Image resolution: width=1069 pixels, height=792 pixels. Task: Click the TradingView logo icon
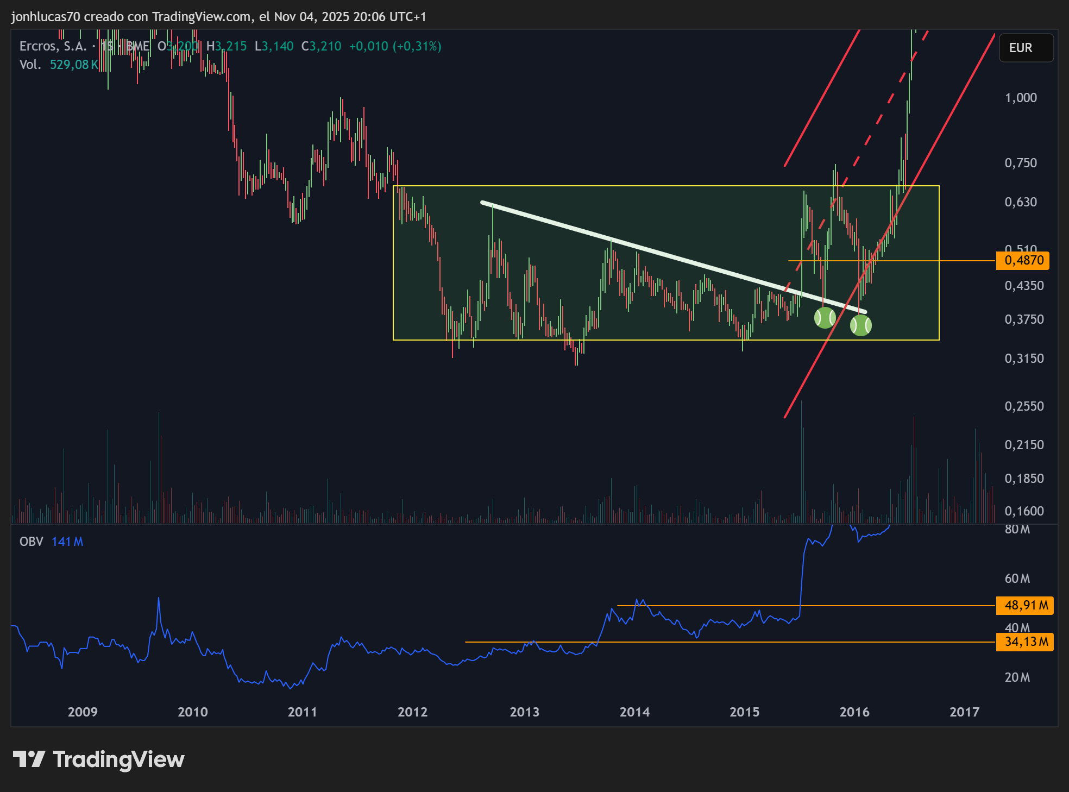click(28, 759)
